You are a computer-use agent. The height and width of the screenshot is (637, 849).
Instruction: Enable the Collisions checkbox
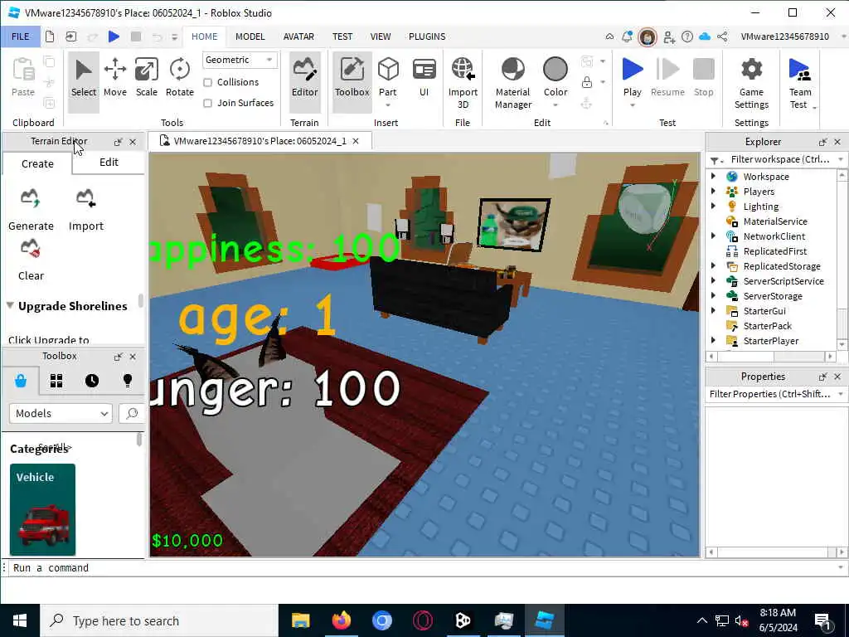(x=207, y=82)
